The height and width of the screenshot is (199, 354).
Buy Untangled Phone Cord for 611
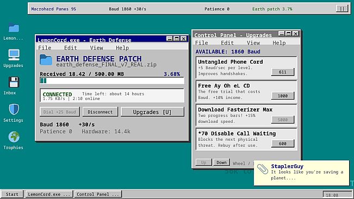coord(283,72)
